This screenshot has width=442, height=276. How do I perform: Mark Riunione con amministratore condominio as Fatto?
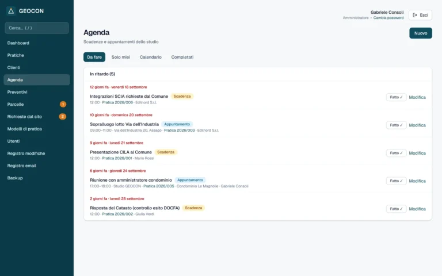396,181
